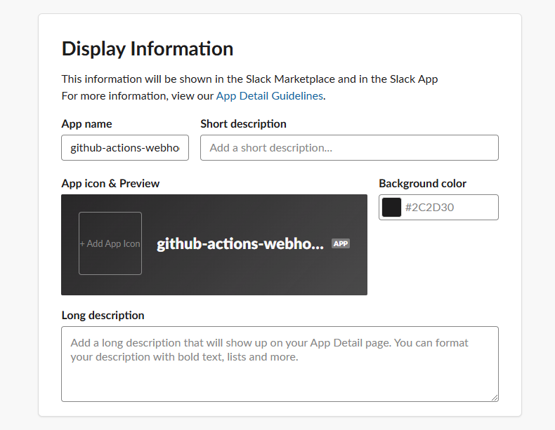Focus the Short description text box
This screenshot has width=555, height=430.
349,148
